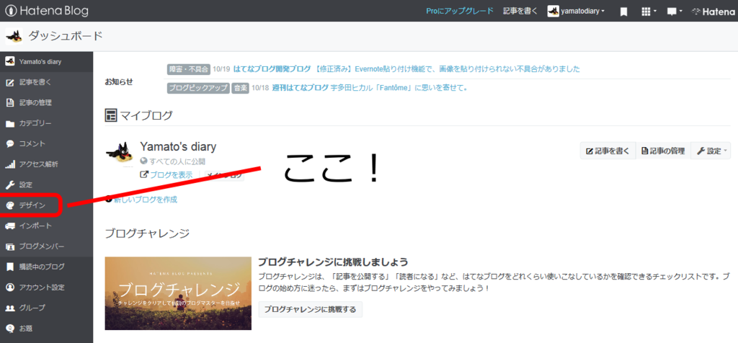The width and height of the screenshot is (738, 343).
Task: Click the Yamato's diary blog avatar image
Action: click(x=120, y=153)
